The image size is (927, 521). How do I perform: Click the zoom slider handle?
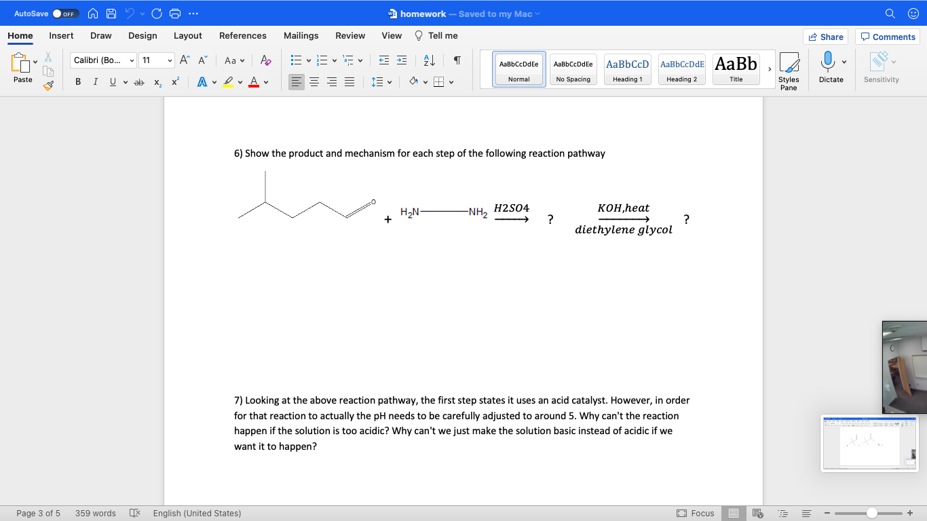coord(872,514)
